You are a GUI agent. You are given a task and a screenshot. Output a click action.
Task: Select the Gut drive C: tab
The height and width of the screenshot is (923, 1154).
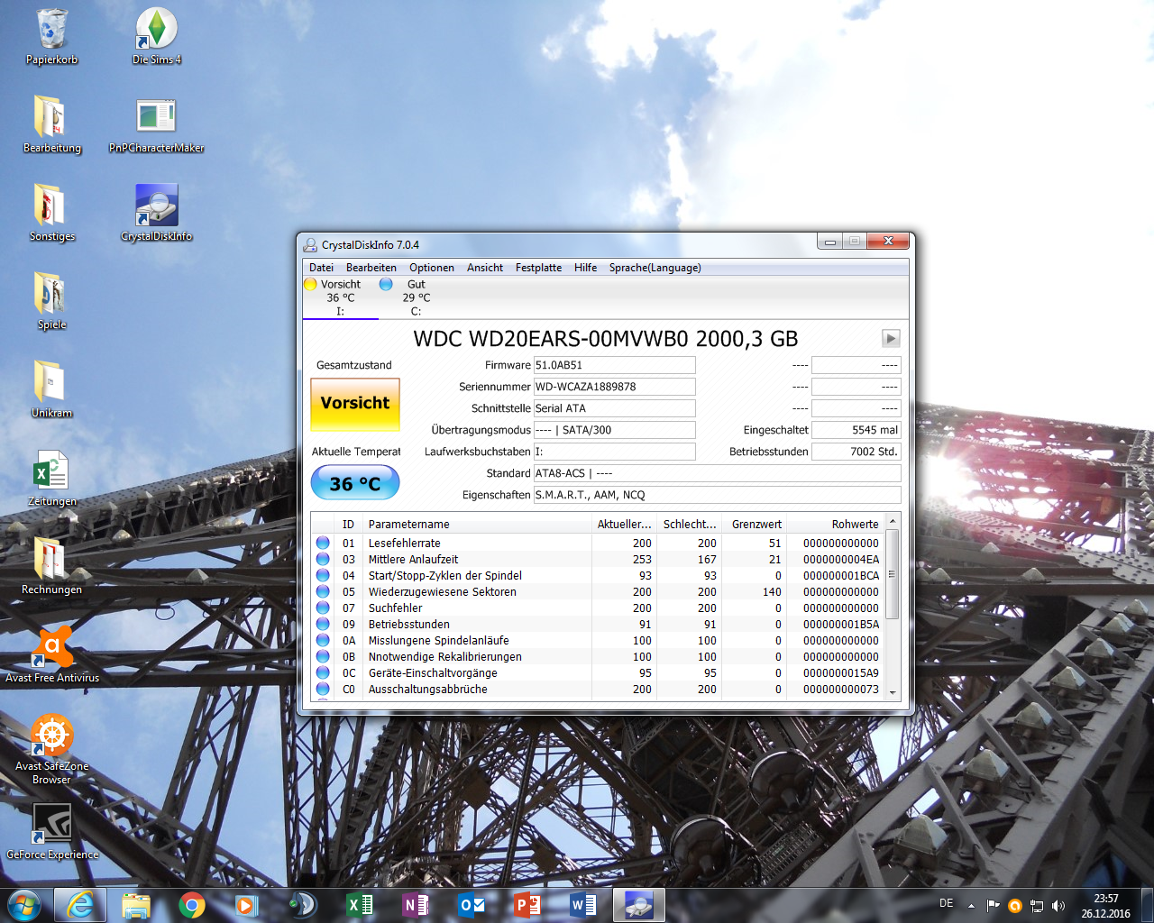416,297
